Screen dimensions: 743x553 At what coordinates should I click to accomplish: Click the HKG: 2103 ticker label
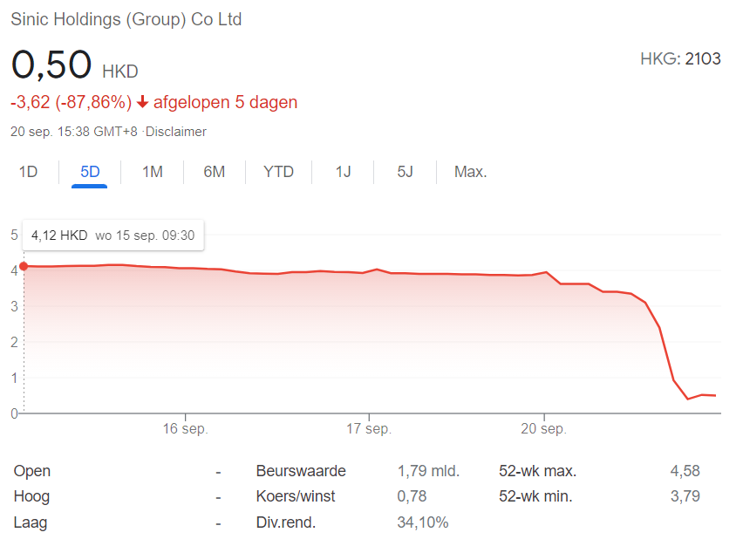pyautogui.click(x=680, y=59)
